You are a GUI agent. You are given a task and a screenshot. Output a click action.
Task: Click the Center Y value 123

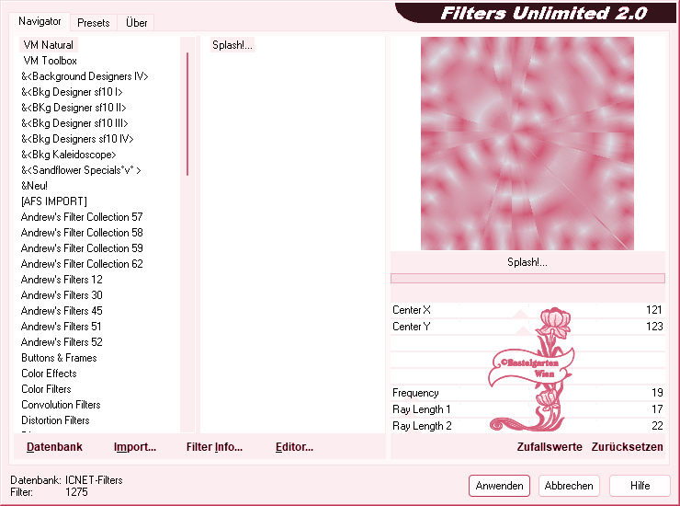(x=654, y=327)
